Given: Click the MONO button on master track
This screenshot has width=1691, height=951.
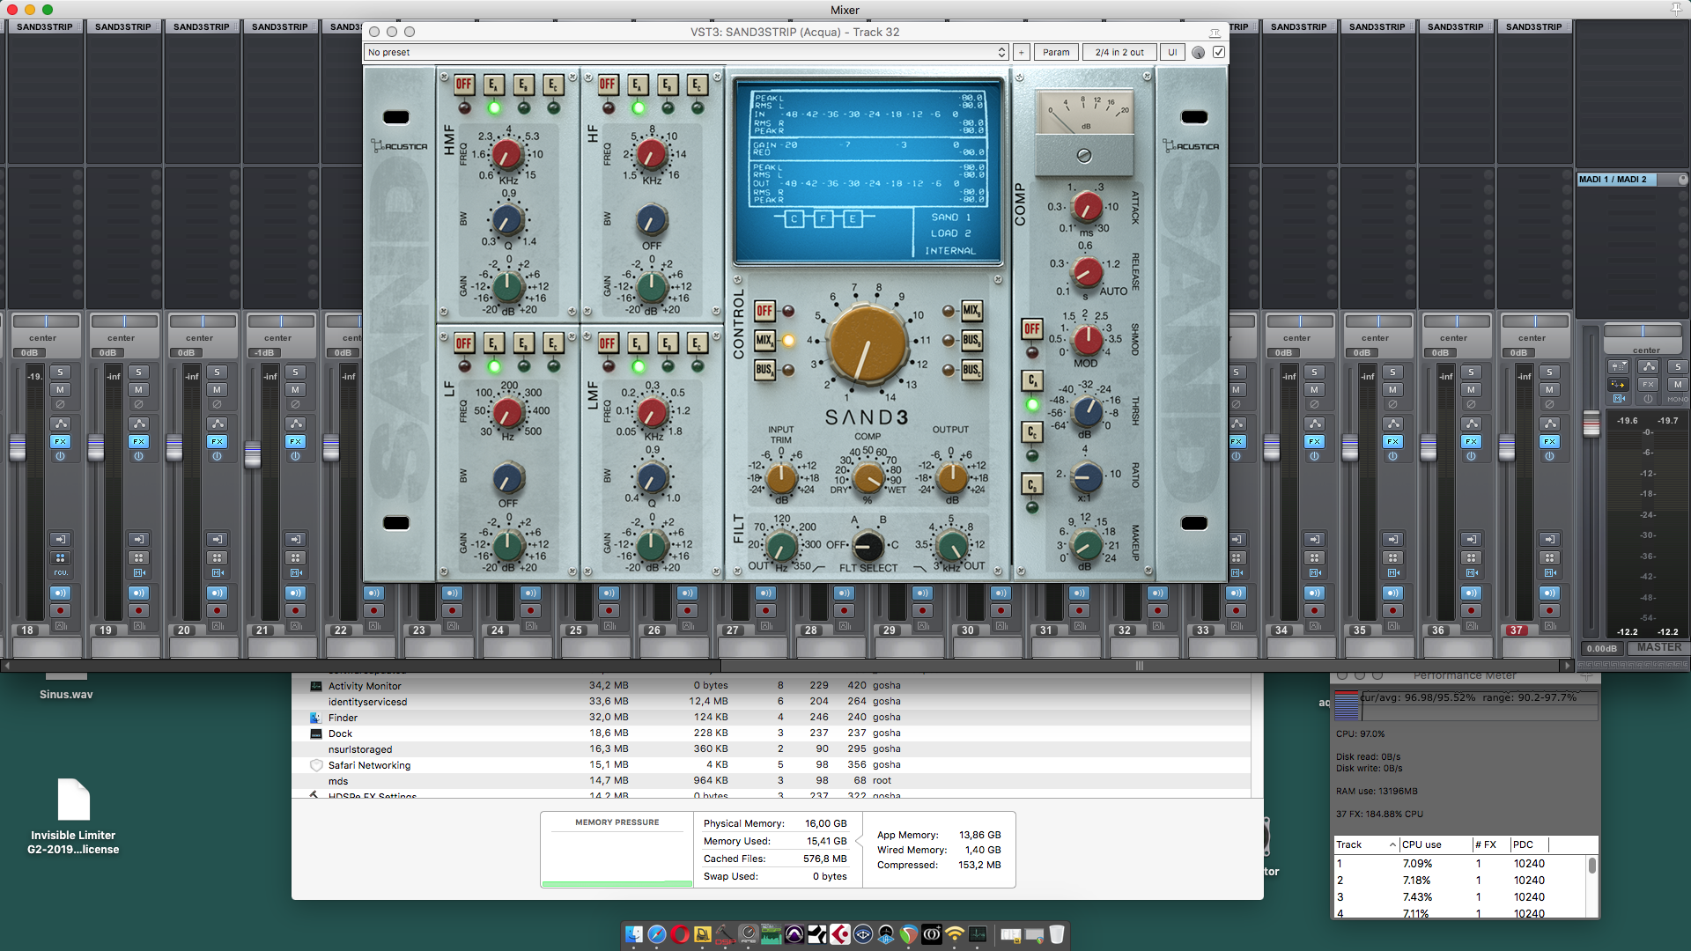Looking at the screenshot, I should click(1677, 399).
